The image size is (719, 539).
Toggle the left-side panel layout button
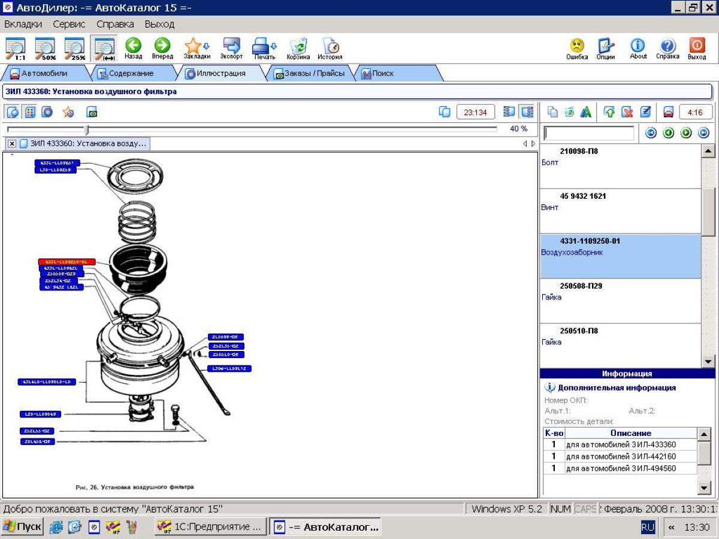(x=510, y=112)
